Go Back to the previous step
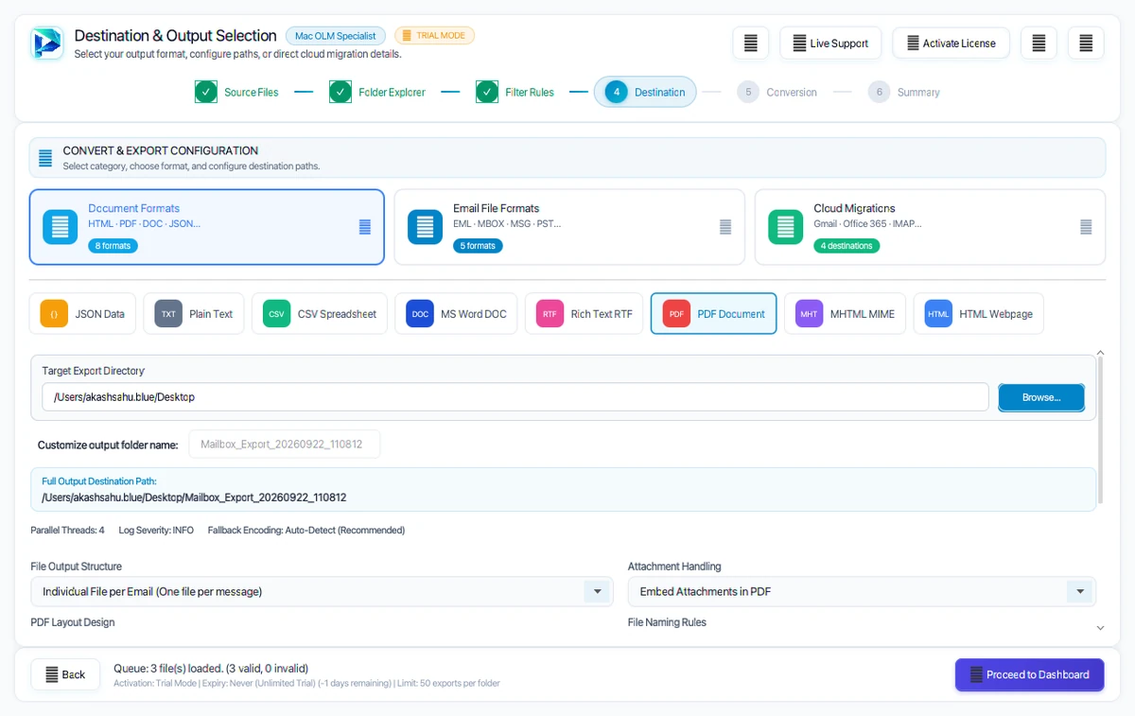1135x716 pixels. [64, 674]
